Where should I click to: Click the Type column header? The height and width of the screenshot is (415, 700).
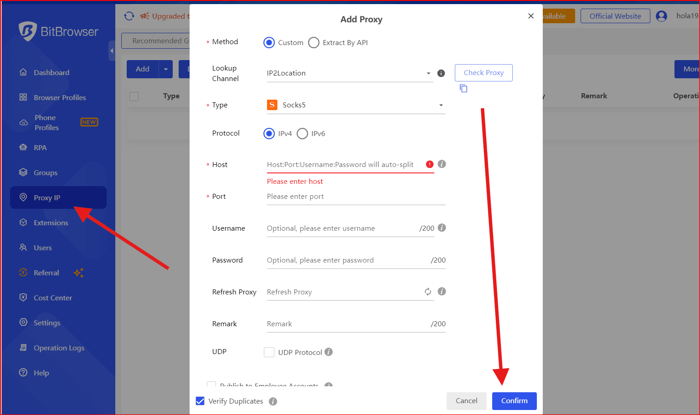(x=171, y=96)
